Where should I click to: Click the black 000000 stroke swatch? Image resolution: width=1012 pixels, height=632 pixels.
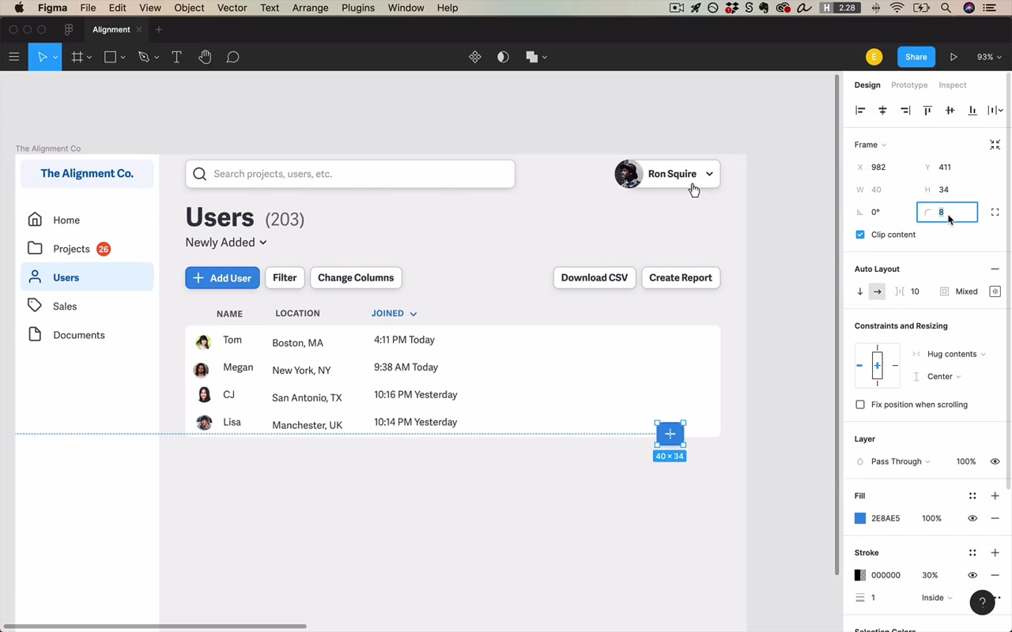[x=860, y=575]
